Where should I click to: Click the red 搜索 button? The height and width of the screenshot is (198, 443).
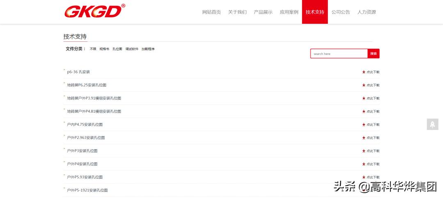click(374, 54)
